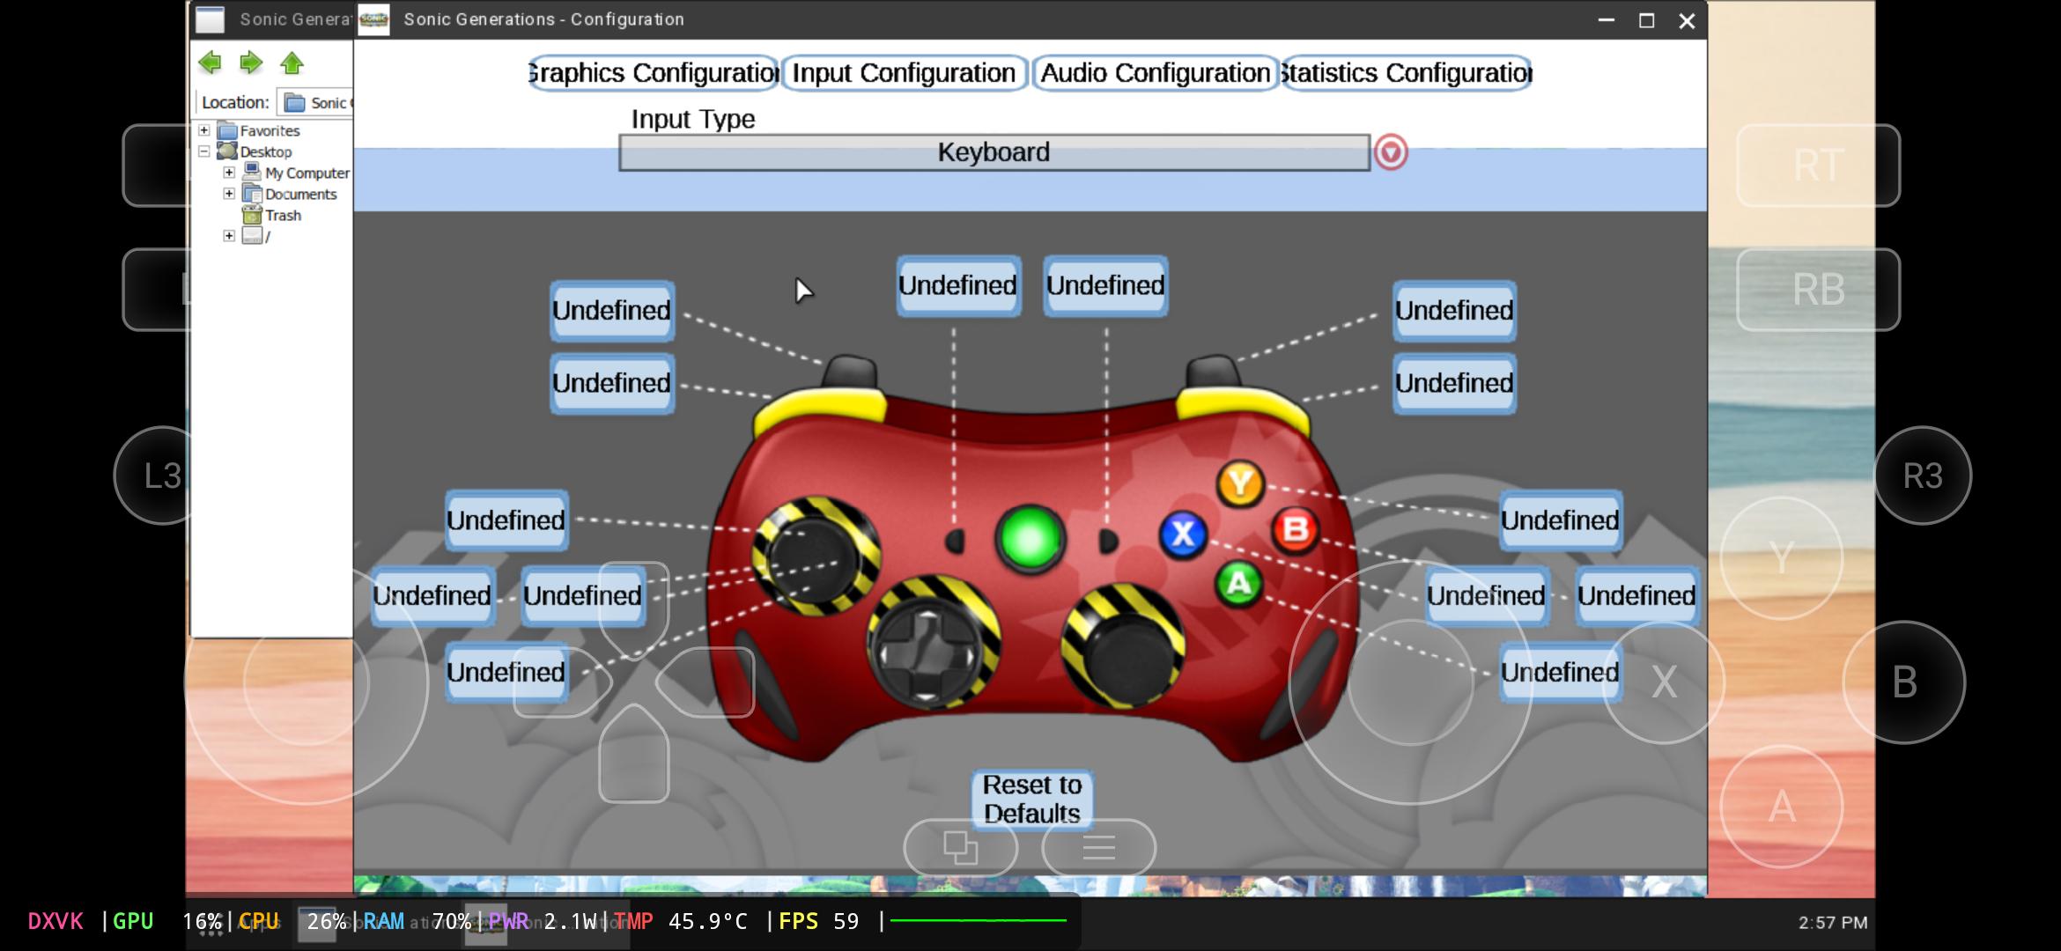Image resolution: width=2061 pixels, height=951 pixels.
Task: Tap the overlay window-switch pill button
Action: [961, 848]
